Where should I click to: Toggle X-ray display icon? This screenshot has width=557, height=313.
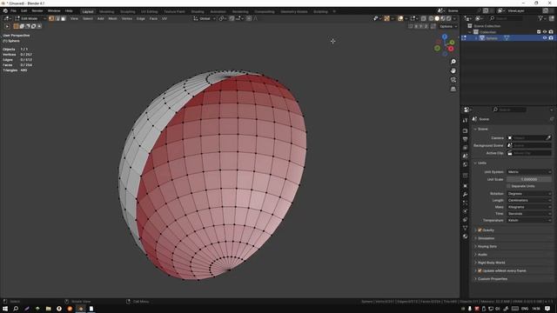(x=424, y=18)
